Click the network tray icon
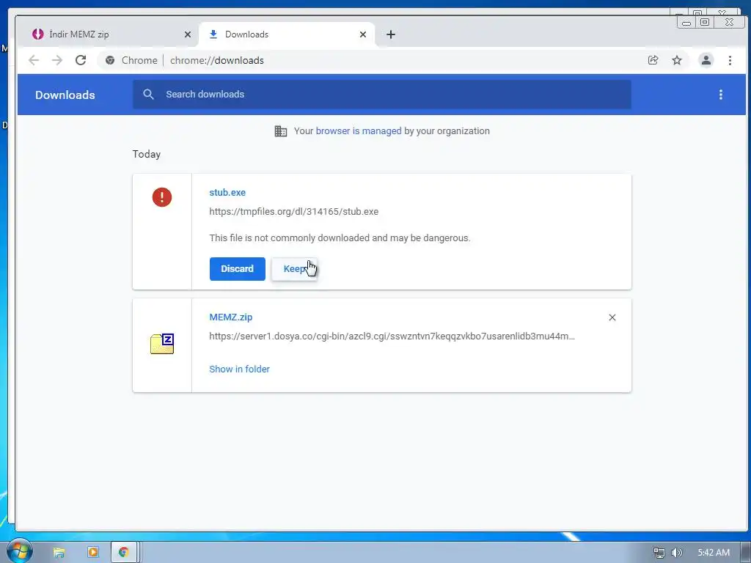This screenshot has height=563, width=751. (x=659, y=553)
